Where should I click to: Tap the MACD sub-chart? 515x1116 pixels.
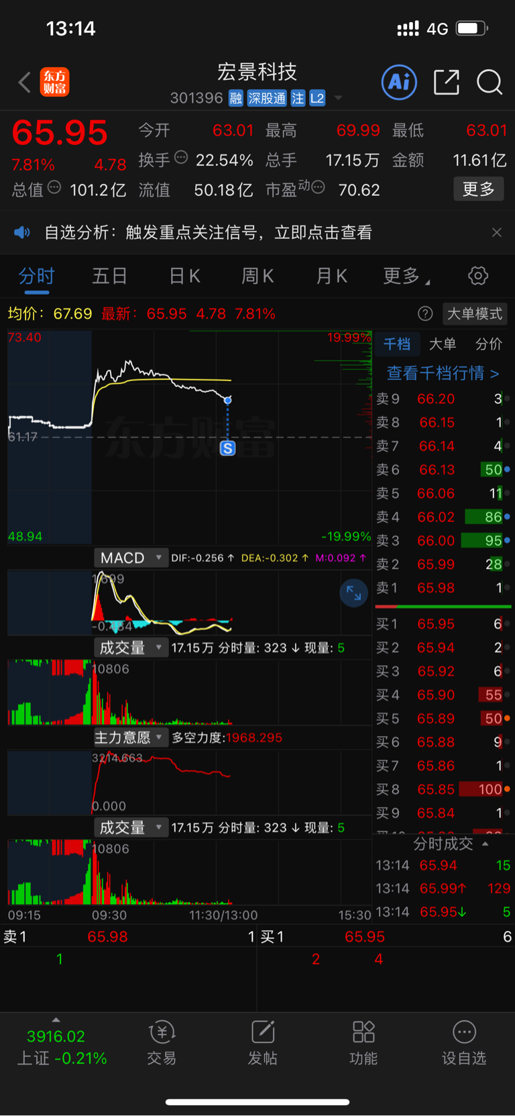point(190,602)
